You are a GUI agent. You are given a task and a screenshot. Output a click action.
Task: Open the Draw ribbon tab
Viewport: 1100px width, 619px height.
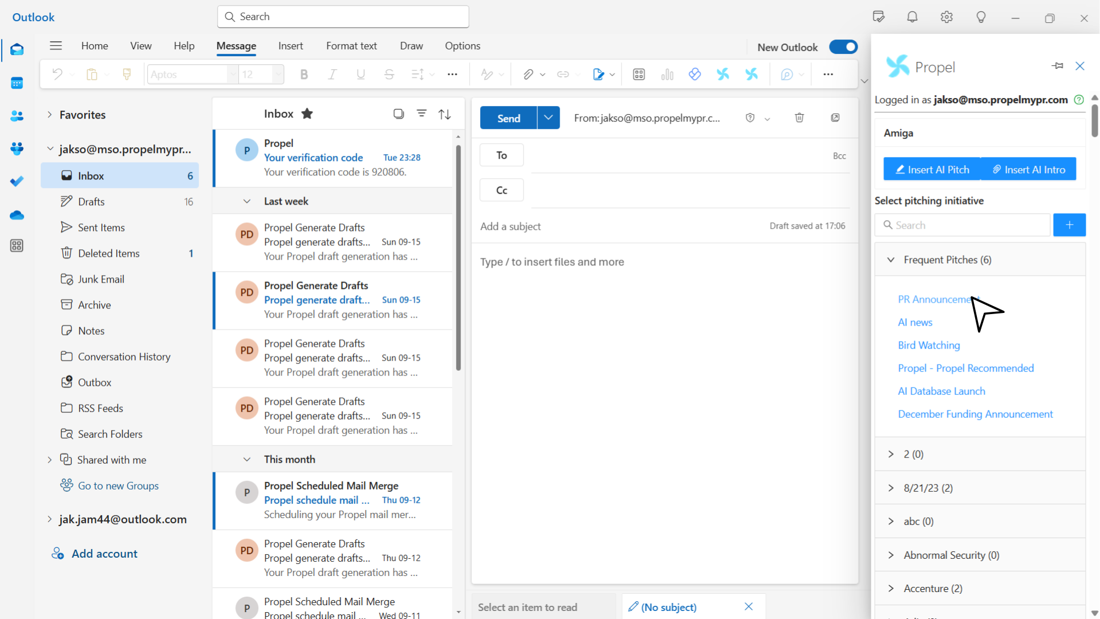pyautogui.click(x=411, y=46)
